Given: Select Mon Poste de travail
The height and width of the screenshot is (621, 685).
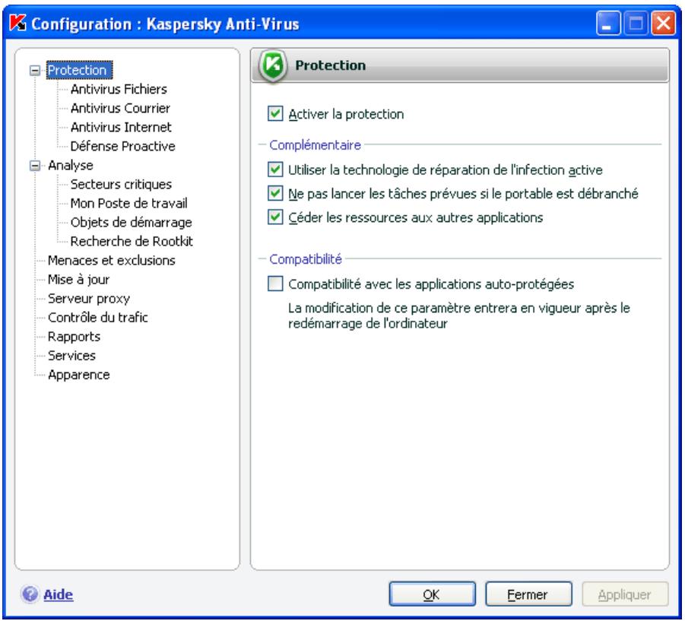Looking at the screenshot, I should [129, 203].
